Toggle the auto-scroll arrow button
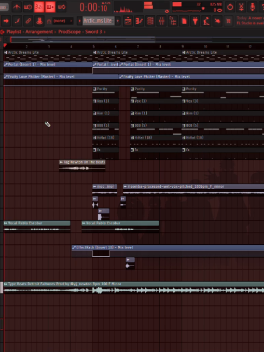The width and height of the screenshot is (264, 352). tap(6, 21)
